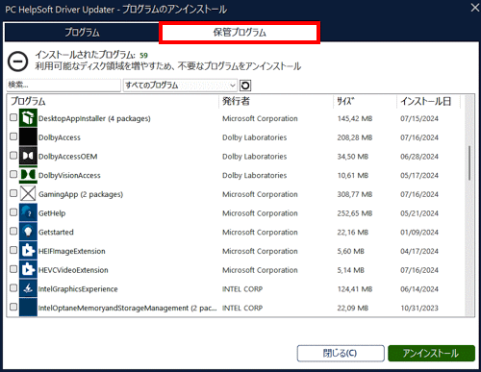Switch to the 保管プログラム tab
Image resolution: width=481 pixels, height=372 pixels.
(240, 32)
